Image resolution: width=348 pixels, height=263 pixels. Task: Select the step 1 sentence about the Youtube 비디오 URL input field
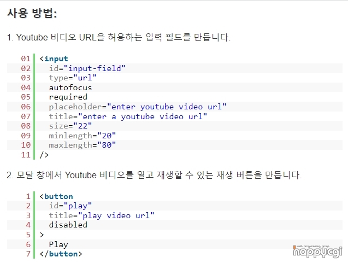pos(119,37)
